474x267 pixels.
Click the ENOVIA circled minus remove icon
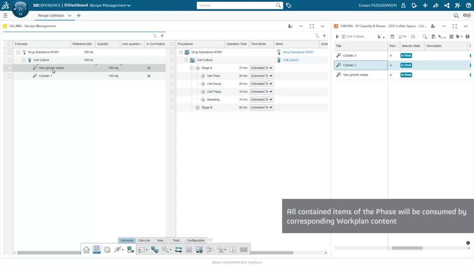coord(413,37)
